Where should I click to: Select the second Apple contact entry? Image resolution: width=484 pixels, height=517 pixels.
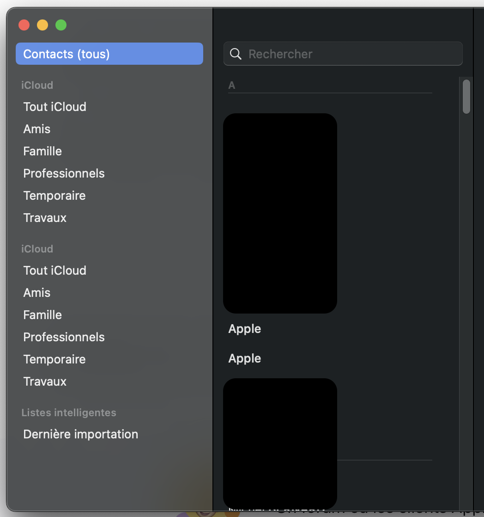pos(245,358)
